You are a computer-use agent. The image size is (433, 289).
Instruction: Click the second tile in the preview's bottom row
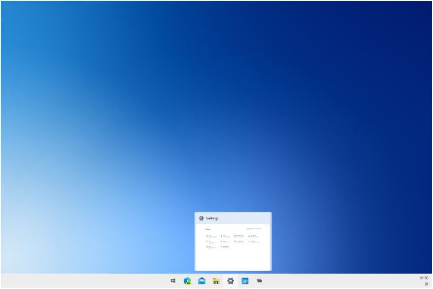point(225,247)
